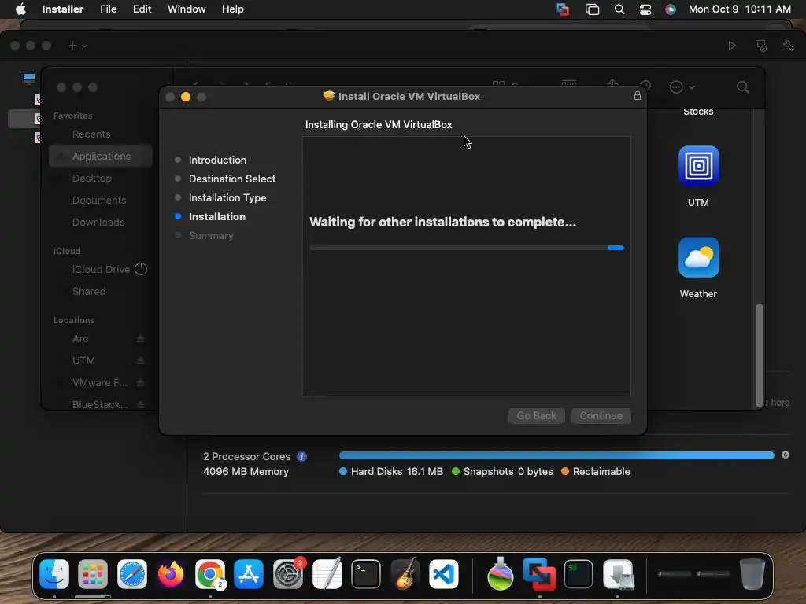Image resolution: width=806 pixels, height=604 pixels.
Task: Click the lock icon in the installer title bar
Action: coord(638,95)
